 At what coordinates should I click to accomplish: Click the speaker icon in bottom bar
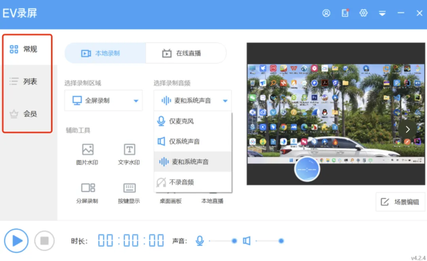point(246,240)
